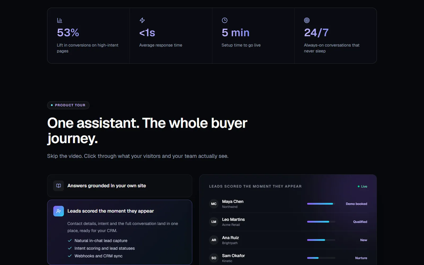Click the PRODUCT TOUR badge
The image size is (424, 265).
[x=68, y=105]
